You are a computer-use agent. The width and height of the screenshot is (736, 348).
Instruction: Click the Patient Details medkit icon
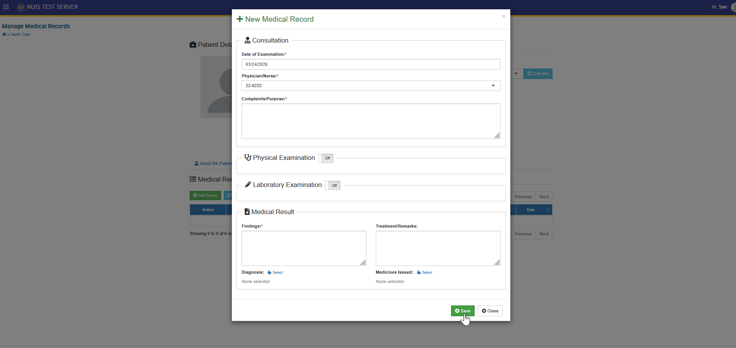tap(193, 45)
